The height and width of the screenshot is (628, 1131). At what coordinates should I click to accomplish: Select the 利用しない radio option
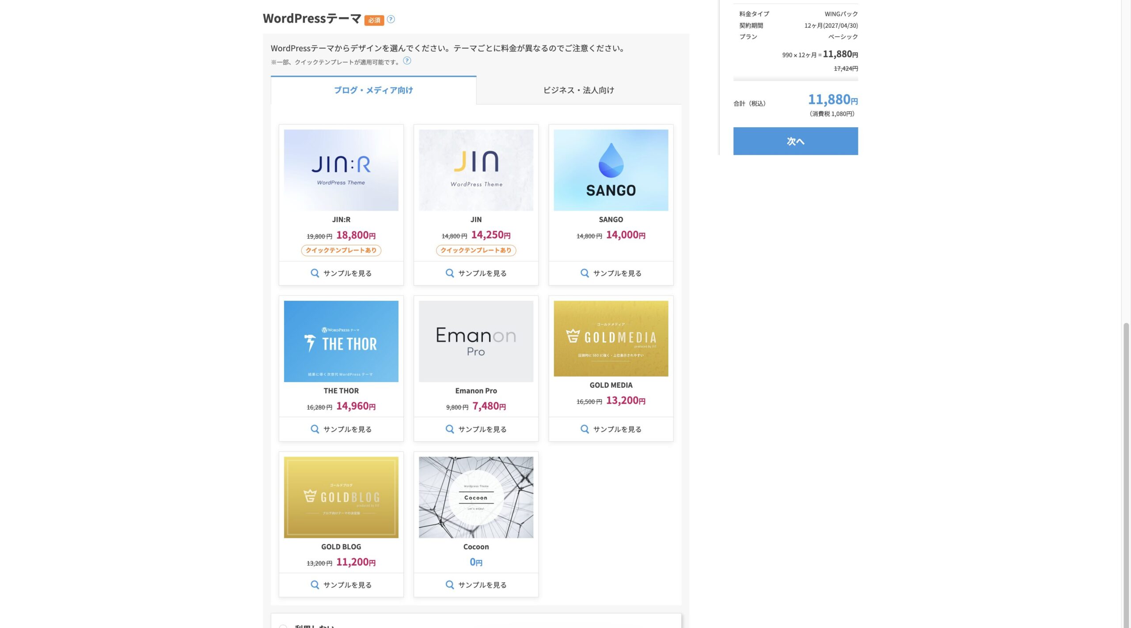coord(283,626)
